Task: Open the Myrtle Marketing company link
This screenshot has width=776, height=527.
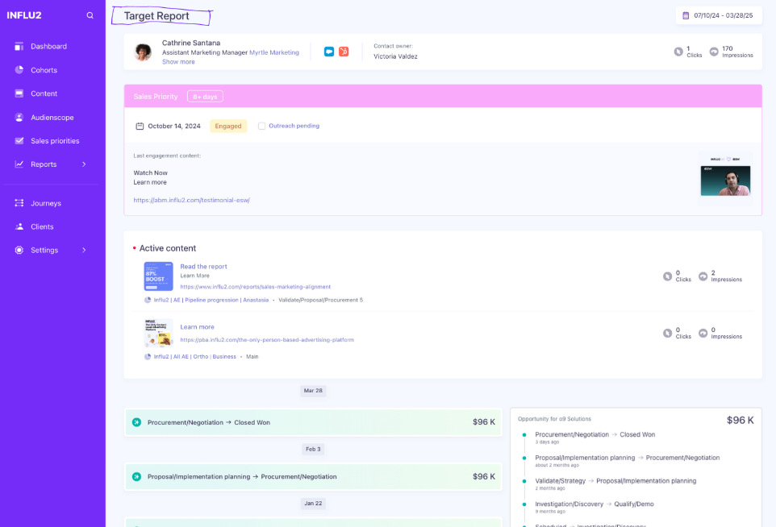Action: click(274, 52)
